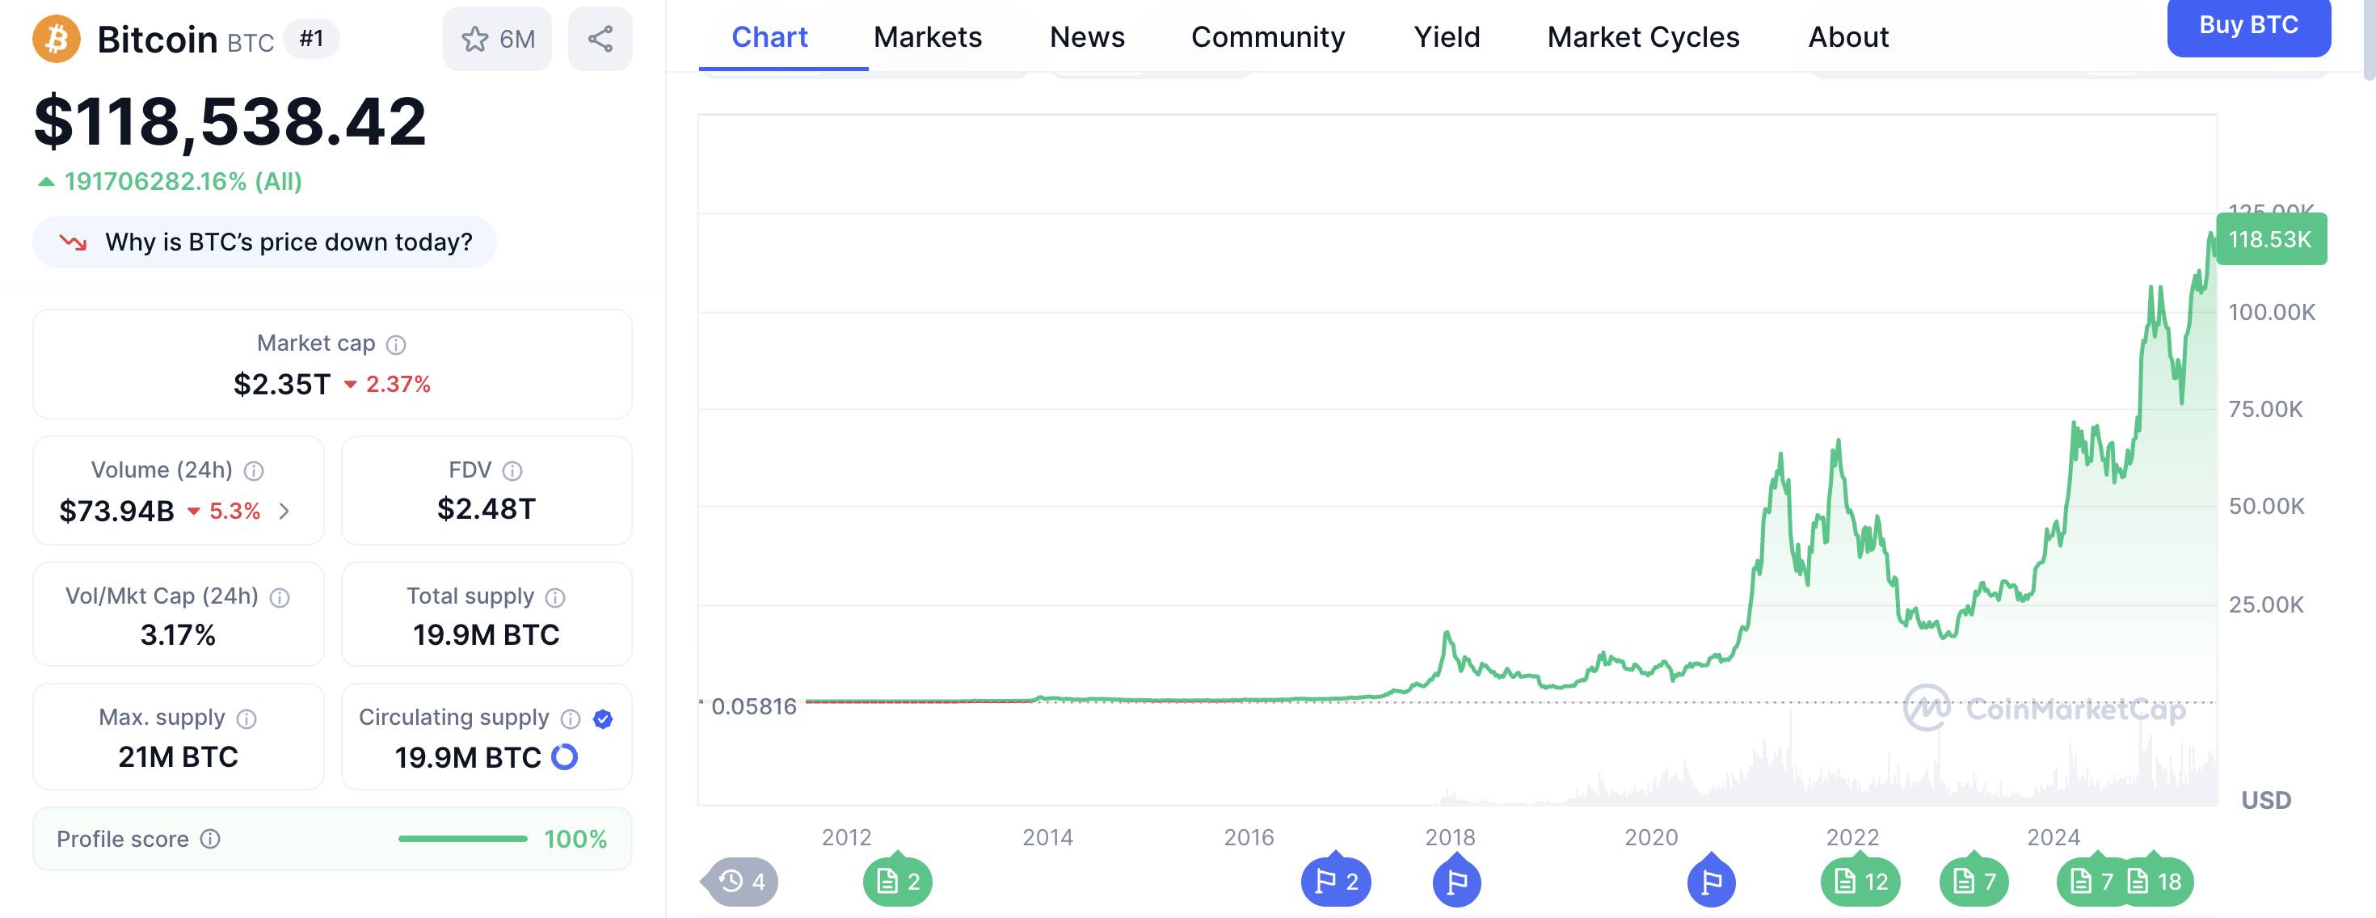Click the Market cap info icon

pyautogui.click(x=396, y=345)
